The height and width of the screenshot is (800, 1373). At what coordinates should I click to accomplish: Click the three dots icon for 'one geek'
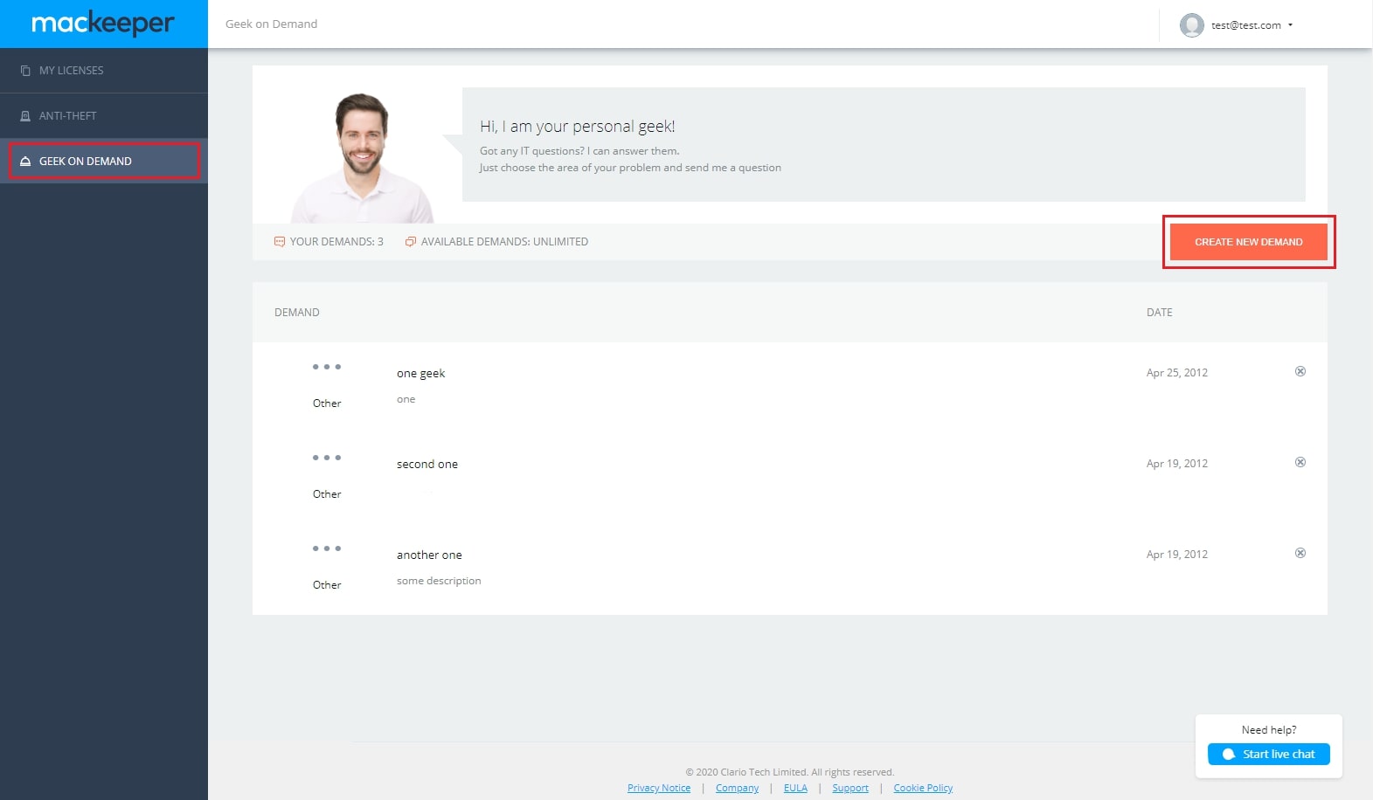[327, 367]
